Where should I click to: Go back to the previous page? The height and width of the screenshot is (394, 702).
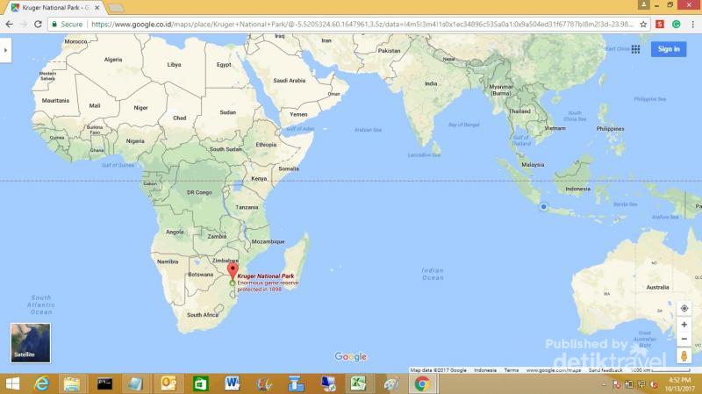point(8,25)
